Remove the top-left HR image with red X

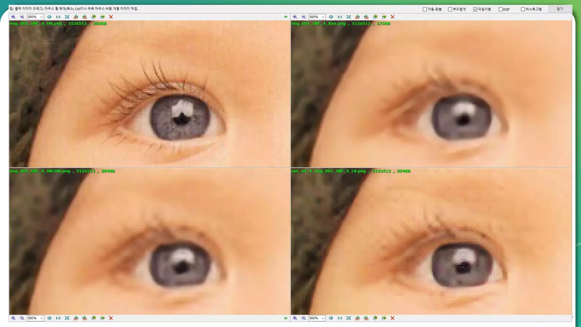[x=111, y=17]
